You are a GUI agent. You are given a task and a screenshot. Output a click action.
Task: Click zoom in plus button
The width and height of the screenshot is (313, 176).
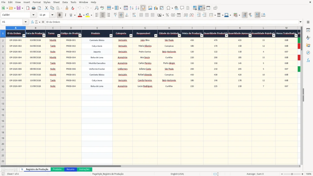click(303, 174)
